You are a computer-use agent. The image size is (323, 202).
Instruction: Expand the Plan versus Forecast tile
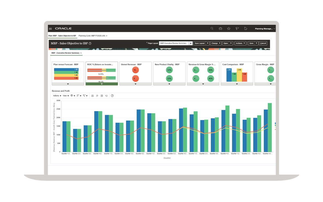(68, 84)
